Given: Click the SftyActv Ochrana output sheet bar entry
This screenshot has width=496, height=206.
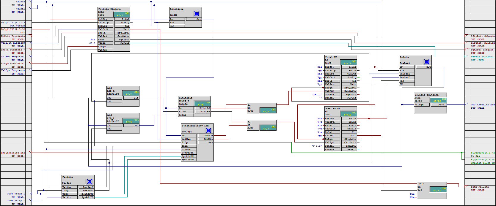Looking at the screenshot, I should tap(482, 38).
